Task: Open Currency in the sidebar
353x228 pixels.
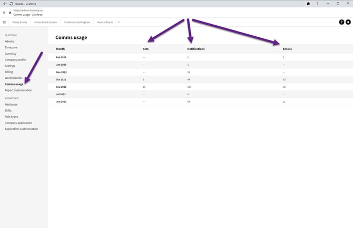Action: pos(11,54)
